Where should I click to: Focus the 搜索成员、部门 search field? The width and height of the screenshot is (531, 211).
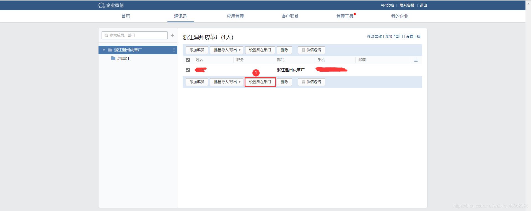tap(134, 35)
